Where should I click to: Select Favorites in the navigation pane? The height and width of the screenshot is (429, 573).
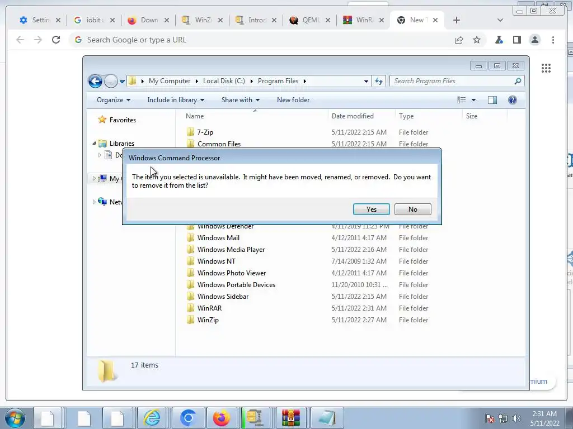pos(123,120)
